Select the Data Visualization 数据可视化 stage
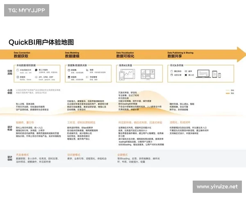Image resolution: width=246 pixels, height=197 pixels. point(125,55)
